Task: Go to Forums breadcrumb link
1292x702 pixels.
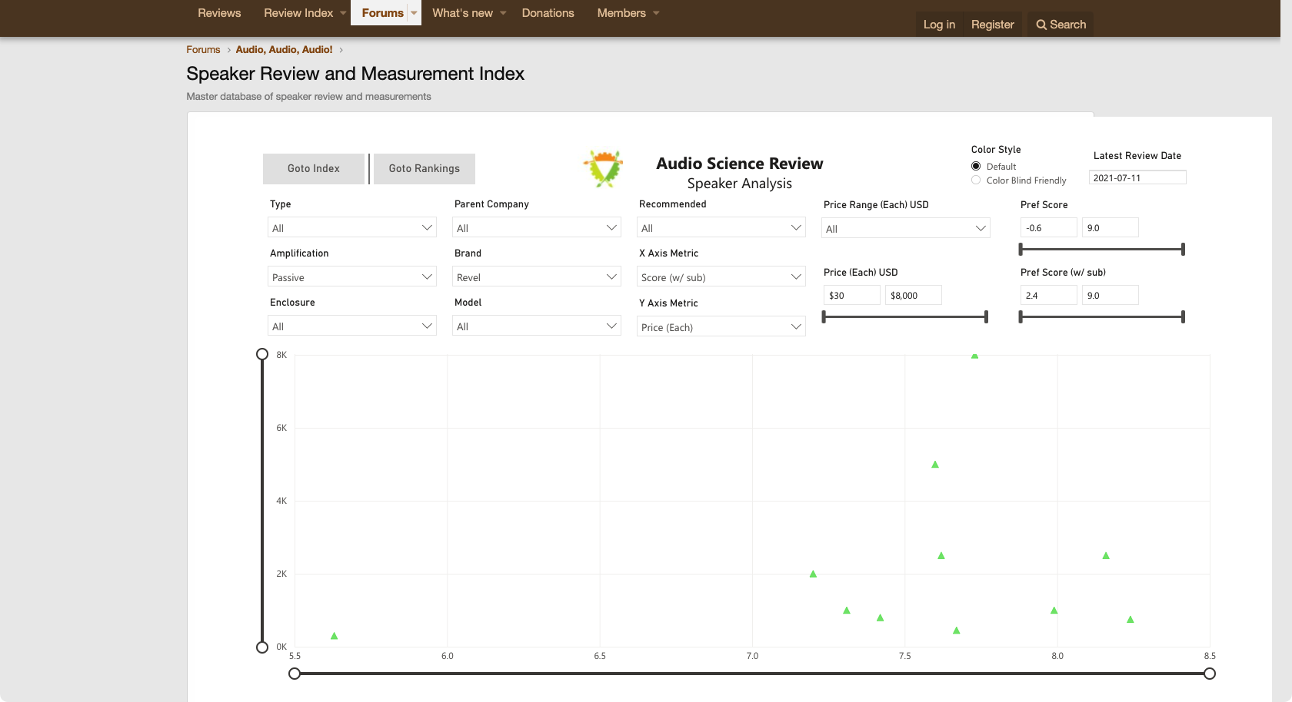Action: 203,49
